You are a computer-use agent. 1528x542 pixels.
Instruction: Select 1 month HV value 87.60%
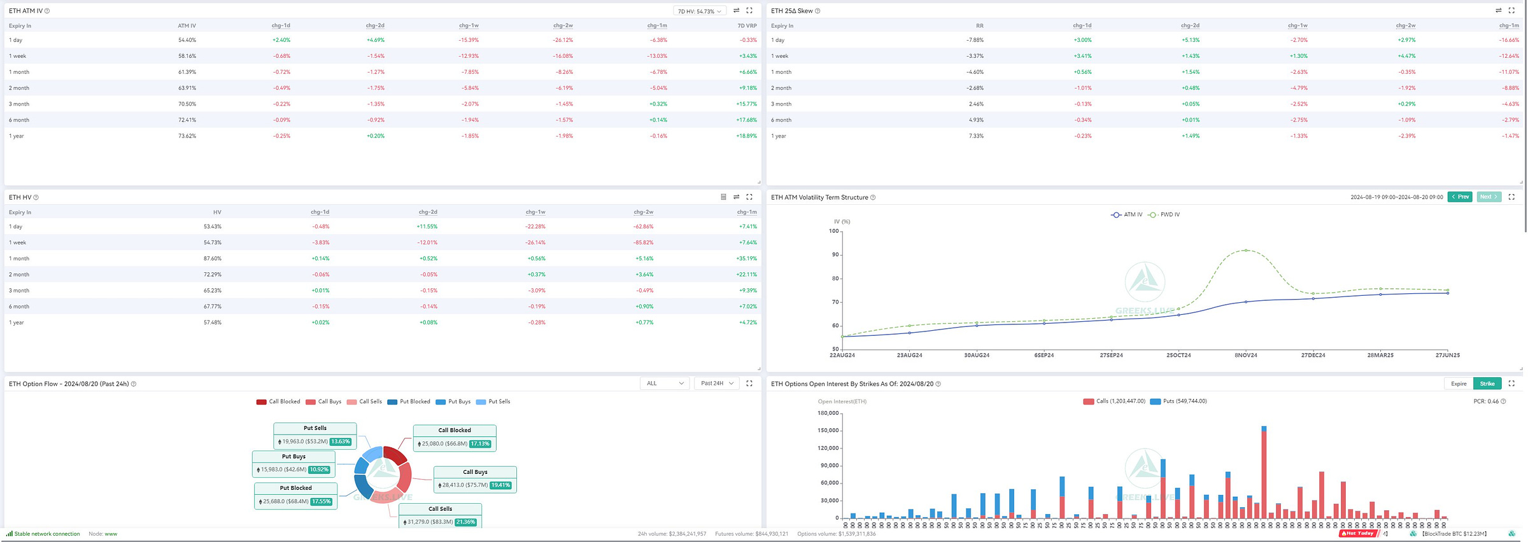pos(212,258)
